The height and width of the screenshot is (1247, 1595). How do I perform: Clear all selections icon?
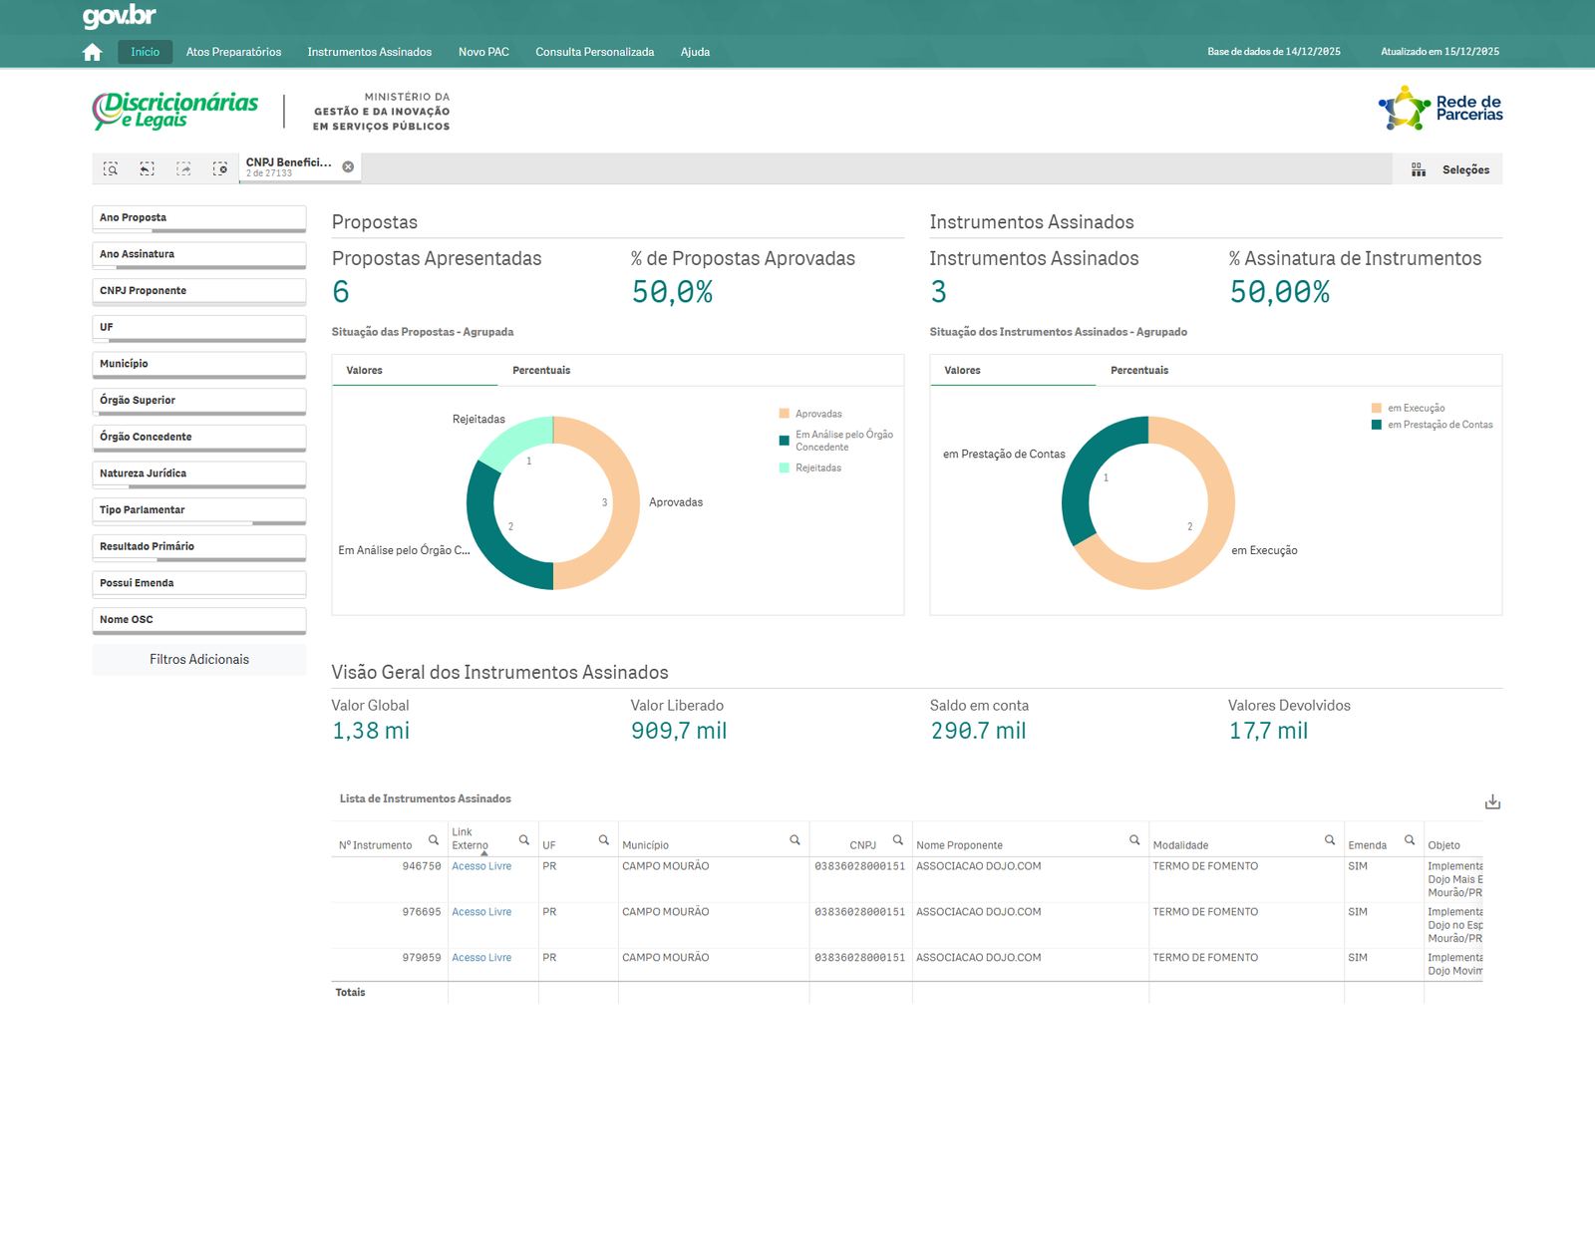(220, 169)
